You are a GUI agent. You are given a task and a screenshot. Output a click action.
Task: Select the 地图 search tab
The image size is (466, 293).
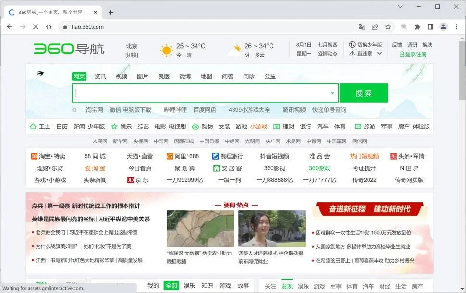[x=206, y=76]
